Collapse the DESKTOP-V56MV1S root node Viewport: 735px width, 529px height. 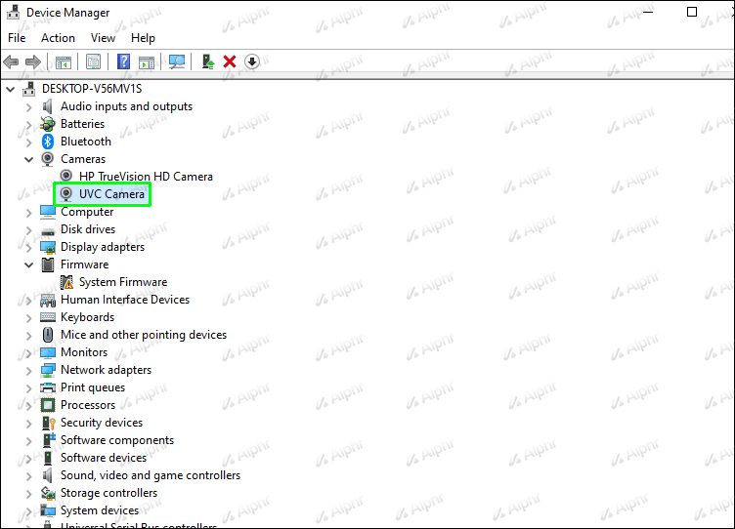(x=11, y=89)
